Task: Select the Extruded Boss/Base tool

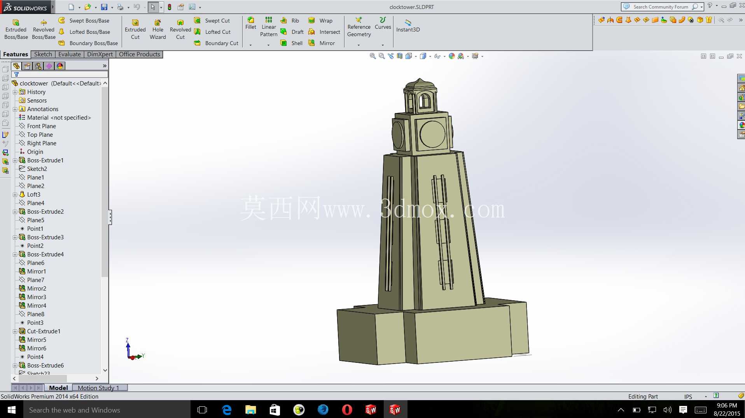Action: pyautogui.click(x=16, y=29)
